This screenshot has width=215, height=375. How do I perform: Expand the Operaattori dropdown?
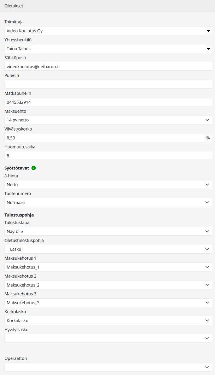tap(108, 367)
